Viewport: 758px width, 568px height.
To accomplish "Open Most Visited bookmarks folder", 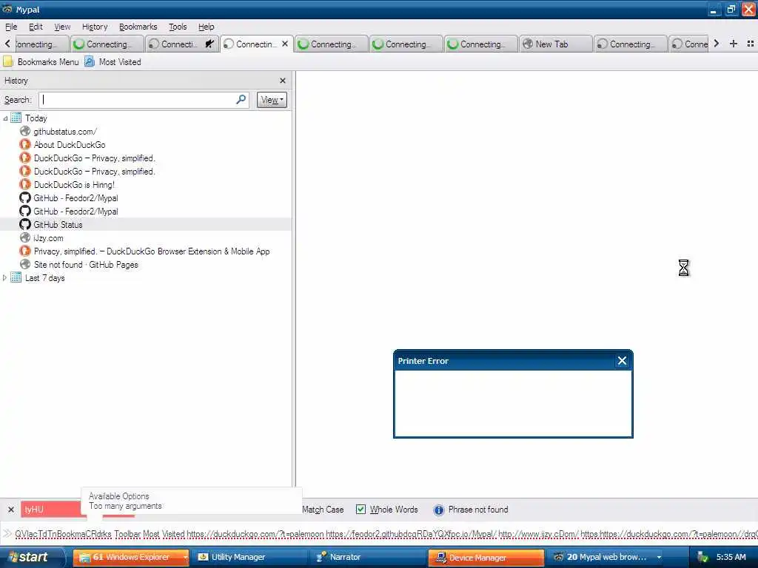I will click(113, 62).
